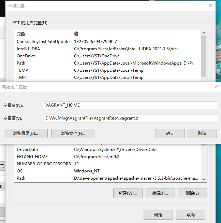Select user Path variable with WindowsApps value
The width and height of the screenshot is (221, 223).
coord(108,63)
